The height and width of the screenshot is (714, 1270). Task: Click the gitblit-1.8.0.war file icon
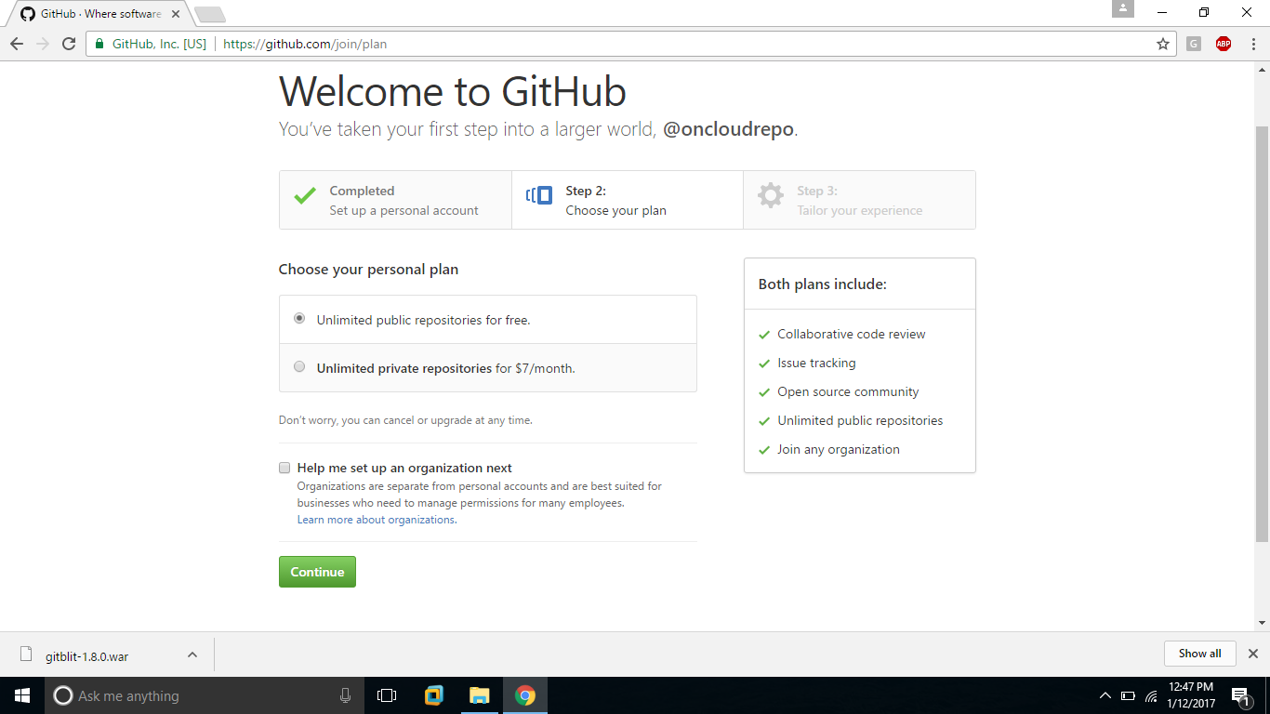(26, 654)
